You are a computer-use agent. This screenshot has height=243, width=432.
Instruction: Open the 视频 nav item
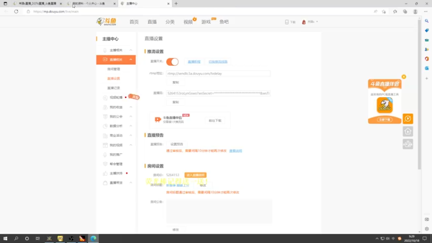[x=188, y=22]
